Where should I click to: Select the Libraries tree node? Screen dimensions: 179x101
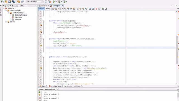click(x=13, y=22)
